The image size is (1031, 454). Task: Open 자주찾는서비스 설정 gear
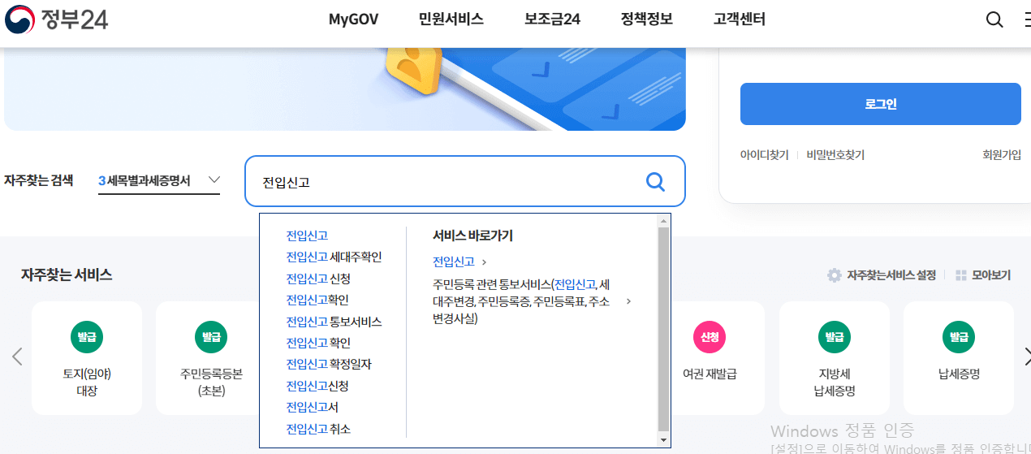click(834, 275)
